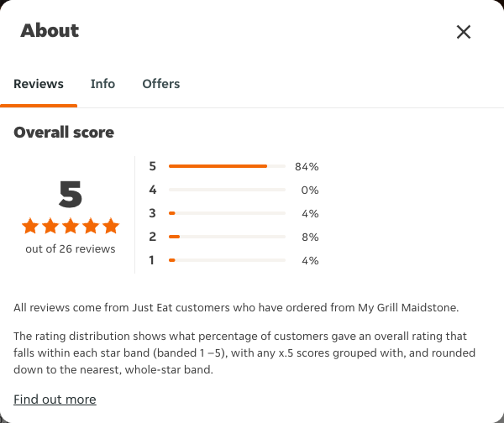
Task: Open the Offers tab
Action: 161,84
